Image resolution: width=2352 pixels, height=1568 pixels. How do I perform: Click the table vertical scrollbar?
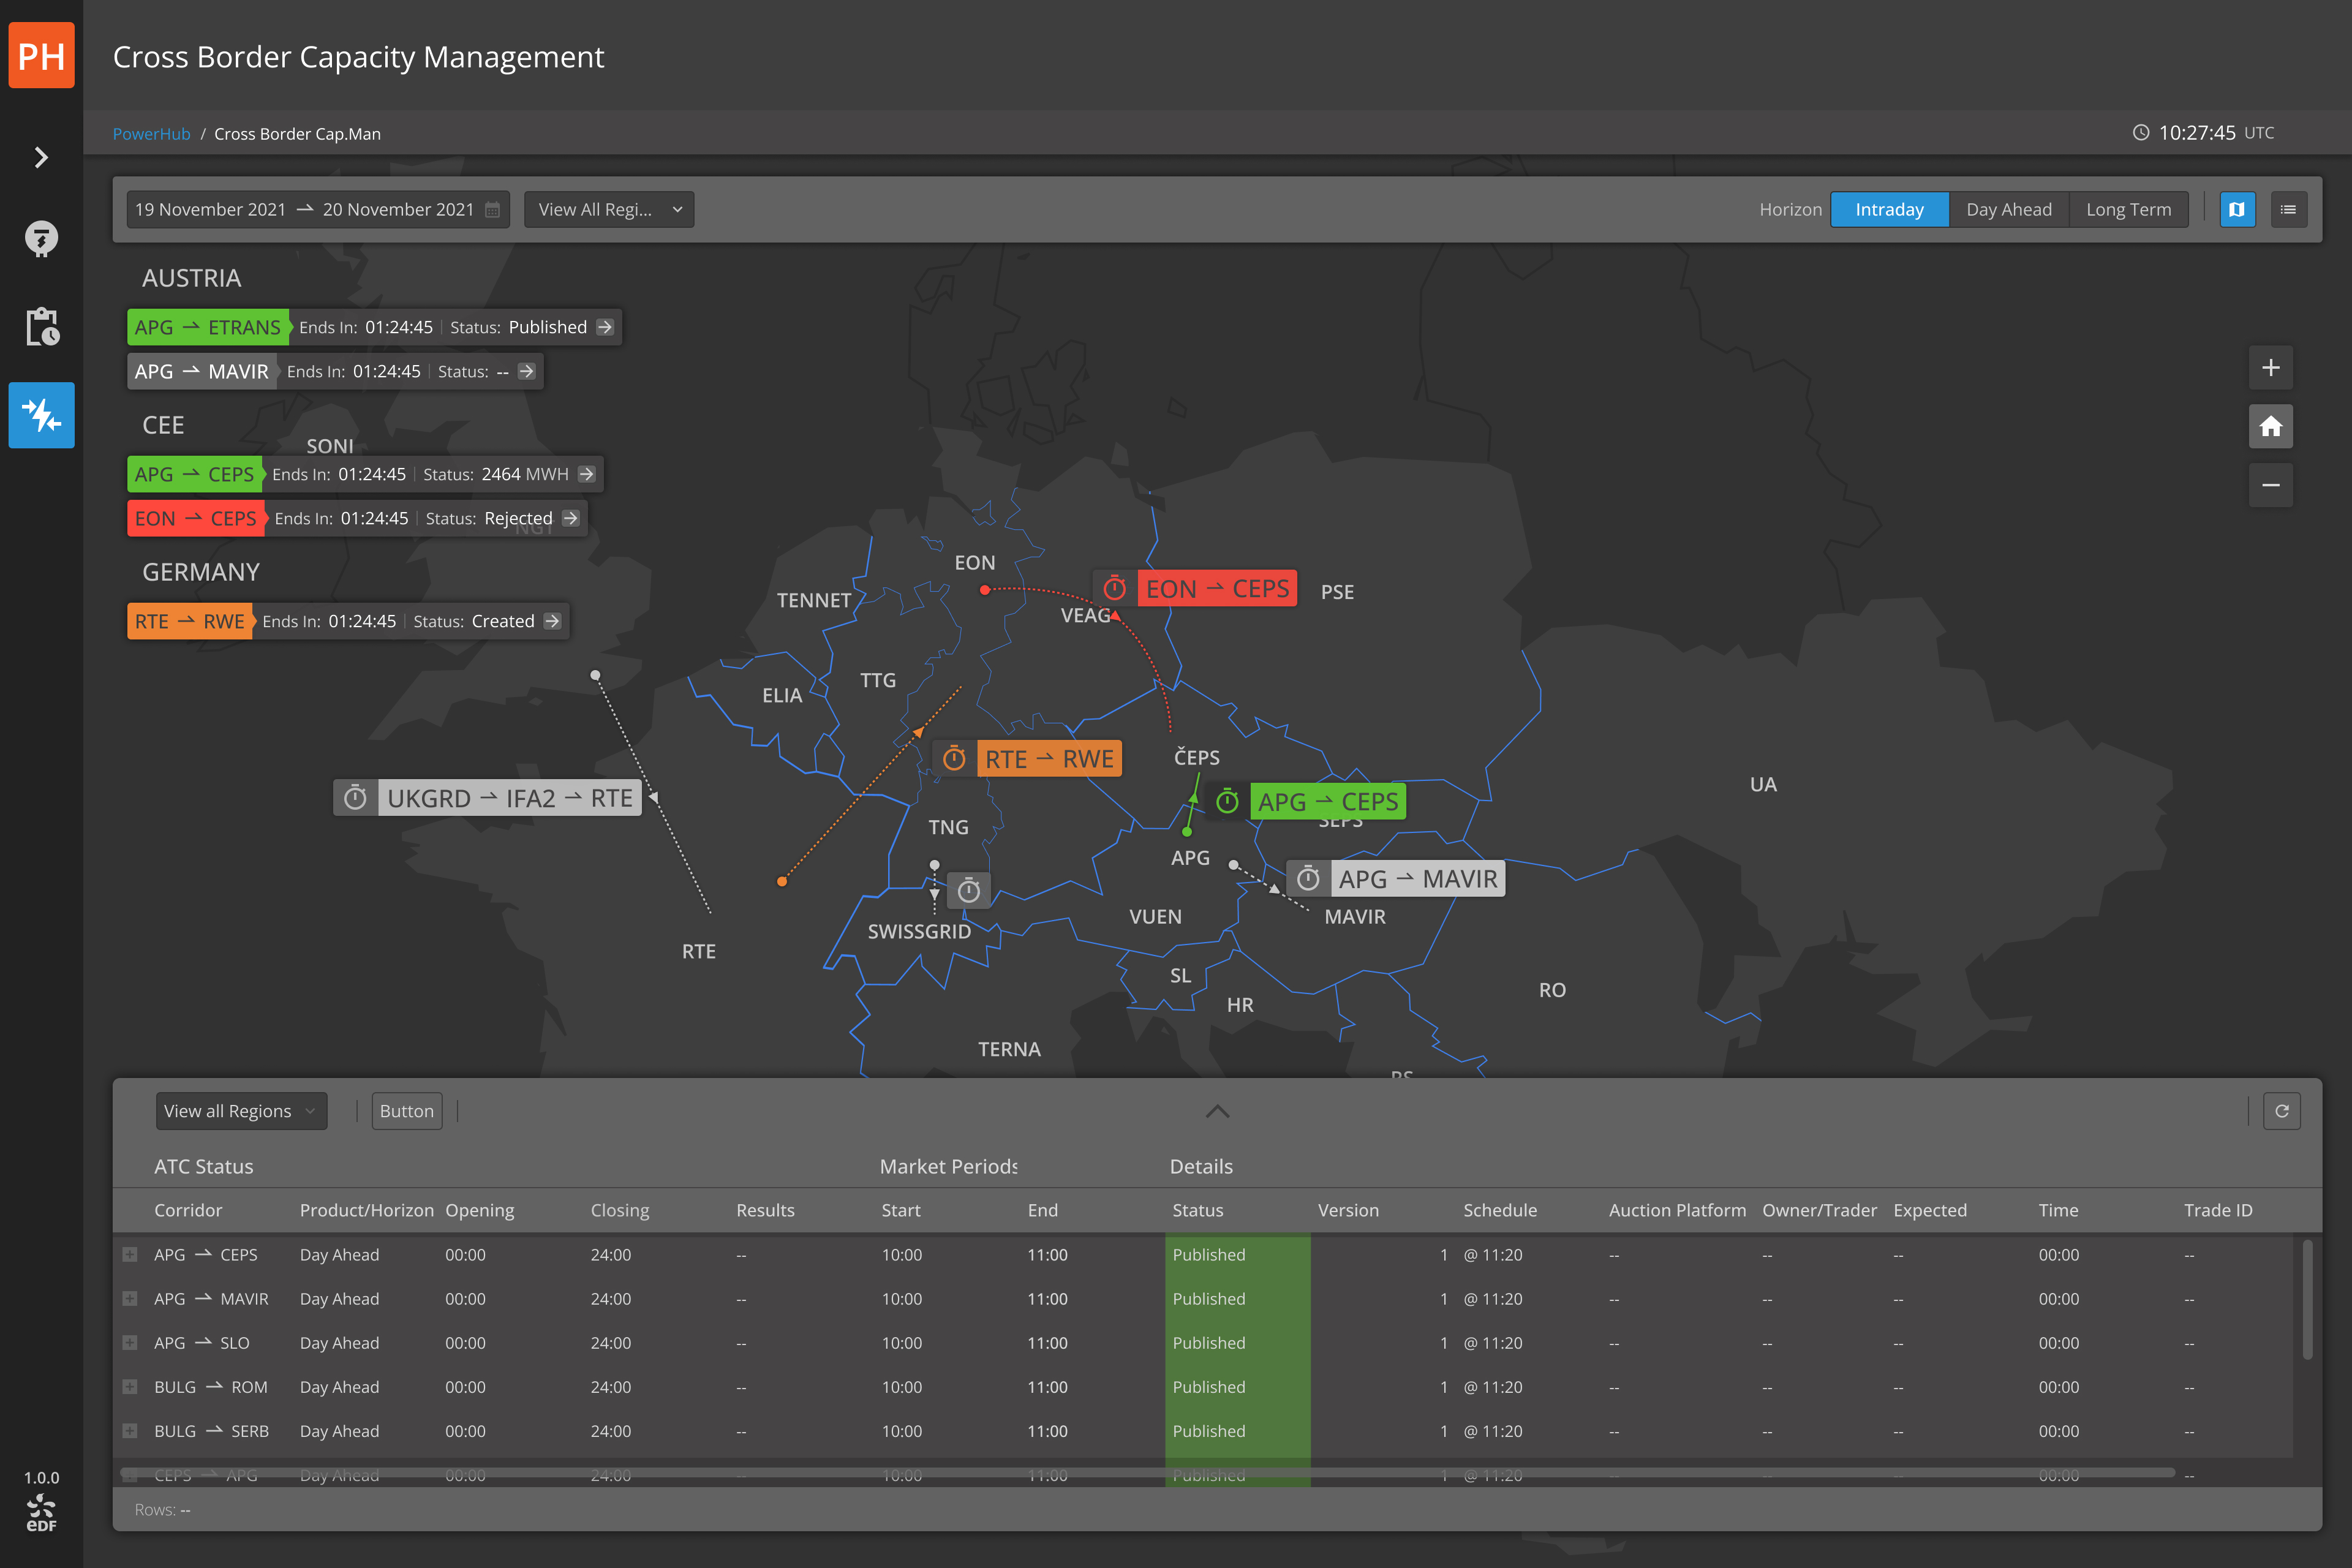point(2307,1300)
